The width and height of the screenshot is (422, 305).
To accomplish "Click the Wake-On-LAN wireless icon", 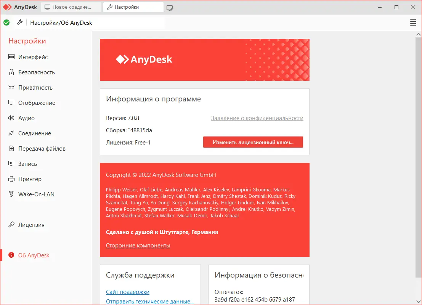I will (11, 194).
